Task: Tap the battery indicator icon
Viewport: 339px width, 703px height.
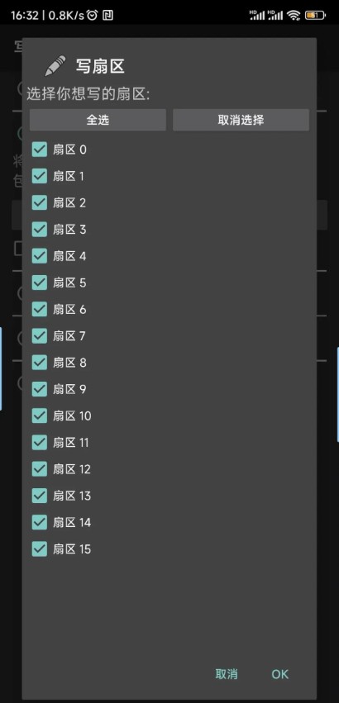Action: (315, 15)
